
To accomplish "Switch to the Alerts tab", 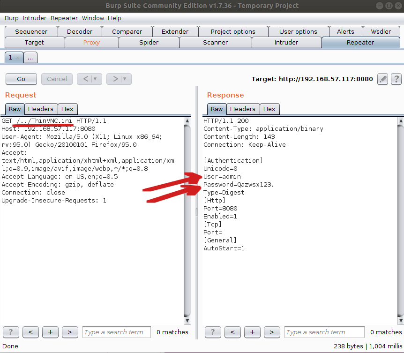I will (x=345, y=31).
